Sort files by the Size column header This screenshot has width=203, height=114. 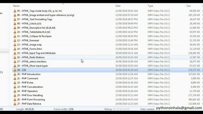click(188, 6)
